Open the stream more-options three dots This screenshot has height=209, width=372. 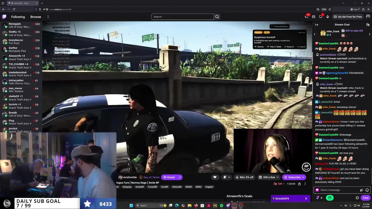pos(305,184)
